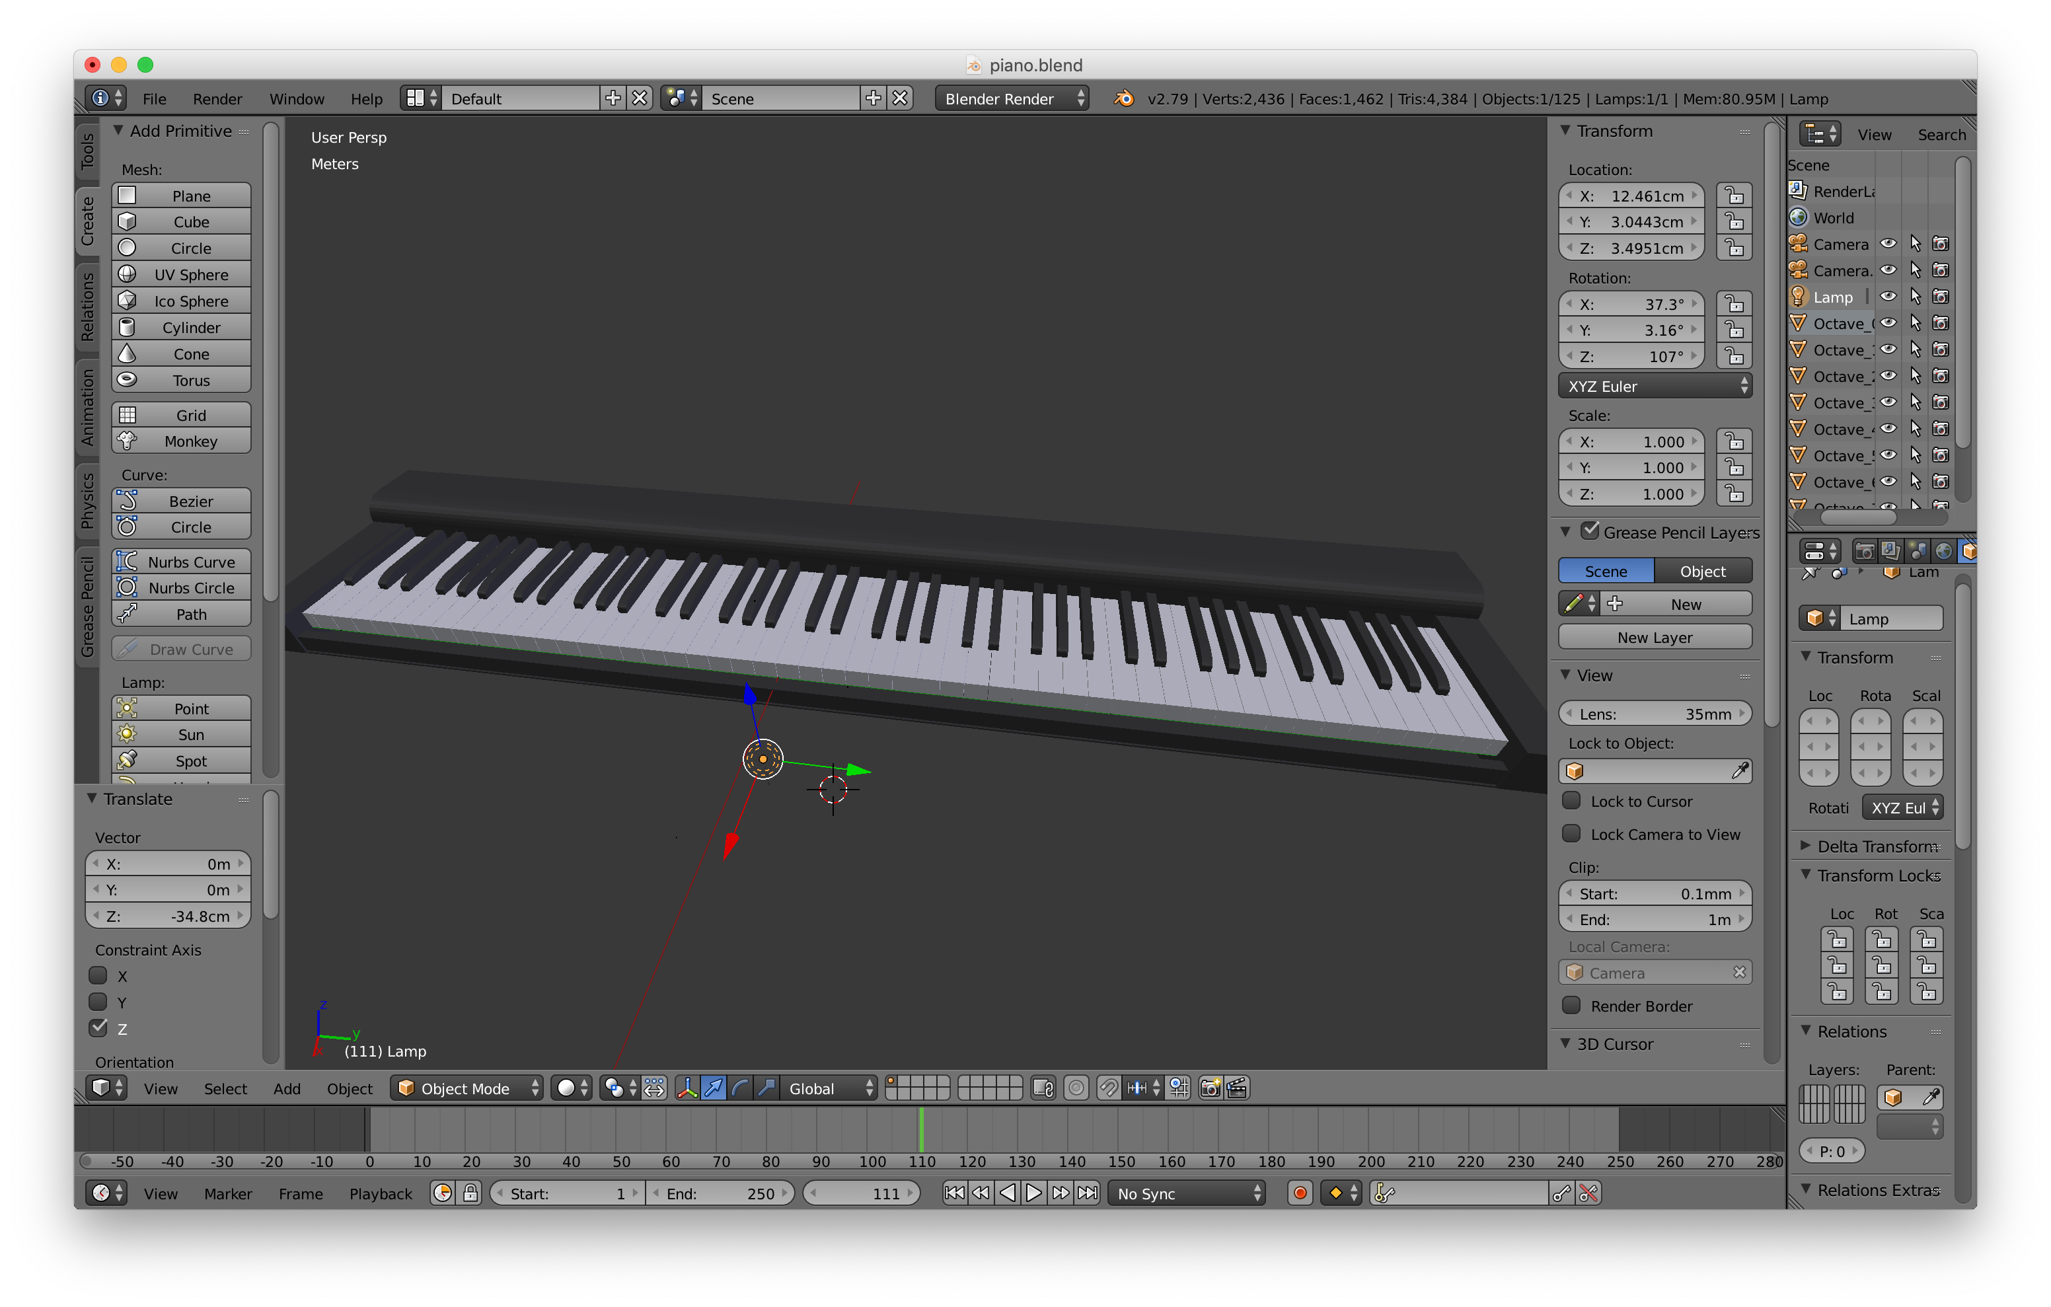This screenshot has width=2051, height=1307.
Task: Lock the X location property
Action: (1734, 196)
